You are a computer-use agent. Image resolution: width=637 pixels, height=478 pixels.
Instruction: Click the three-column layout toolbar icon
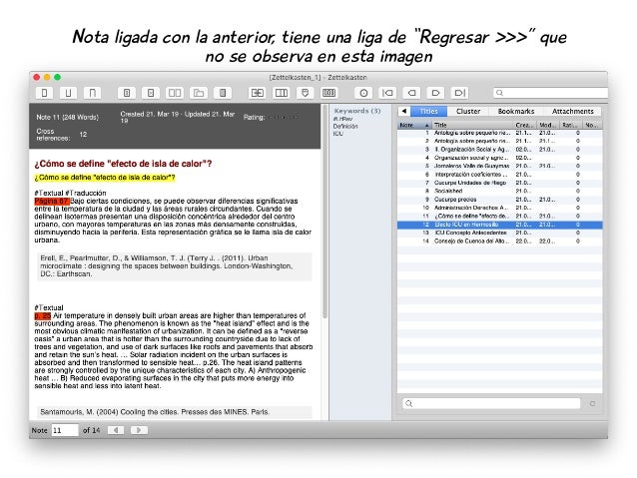point(282,93)
